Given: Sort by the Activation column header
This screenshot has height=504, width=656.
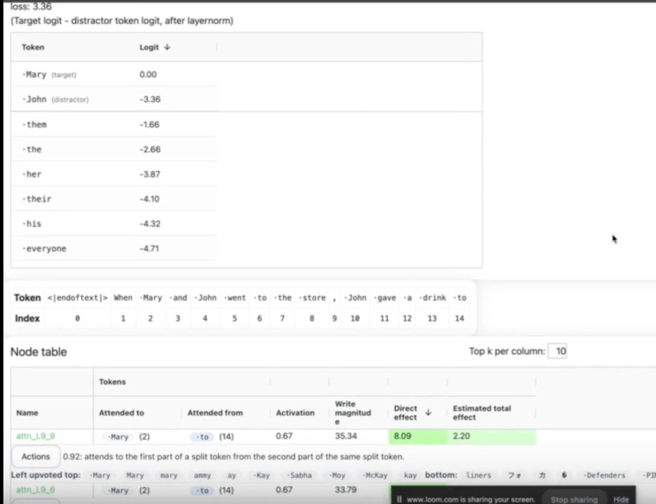Looking at the screenshot, I should tap(295, 413).
